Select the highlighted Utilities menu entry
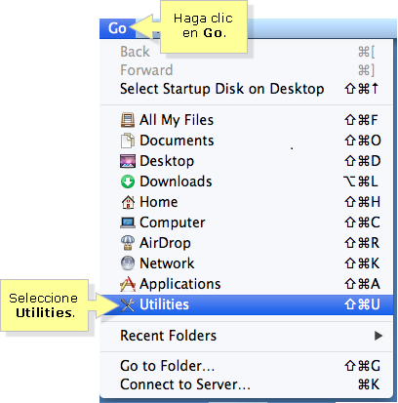This screenshot has height=403, width=398. tap(247, 304)
